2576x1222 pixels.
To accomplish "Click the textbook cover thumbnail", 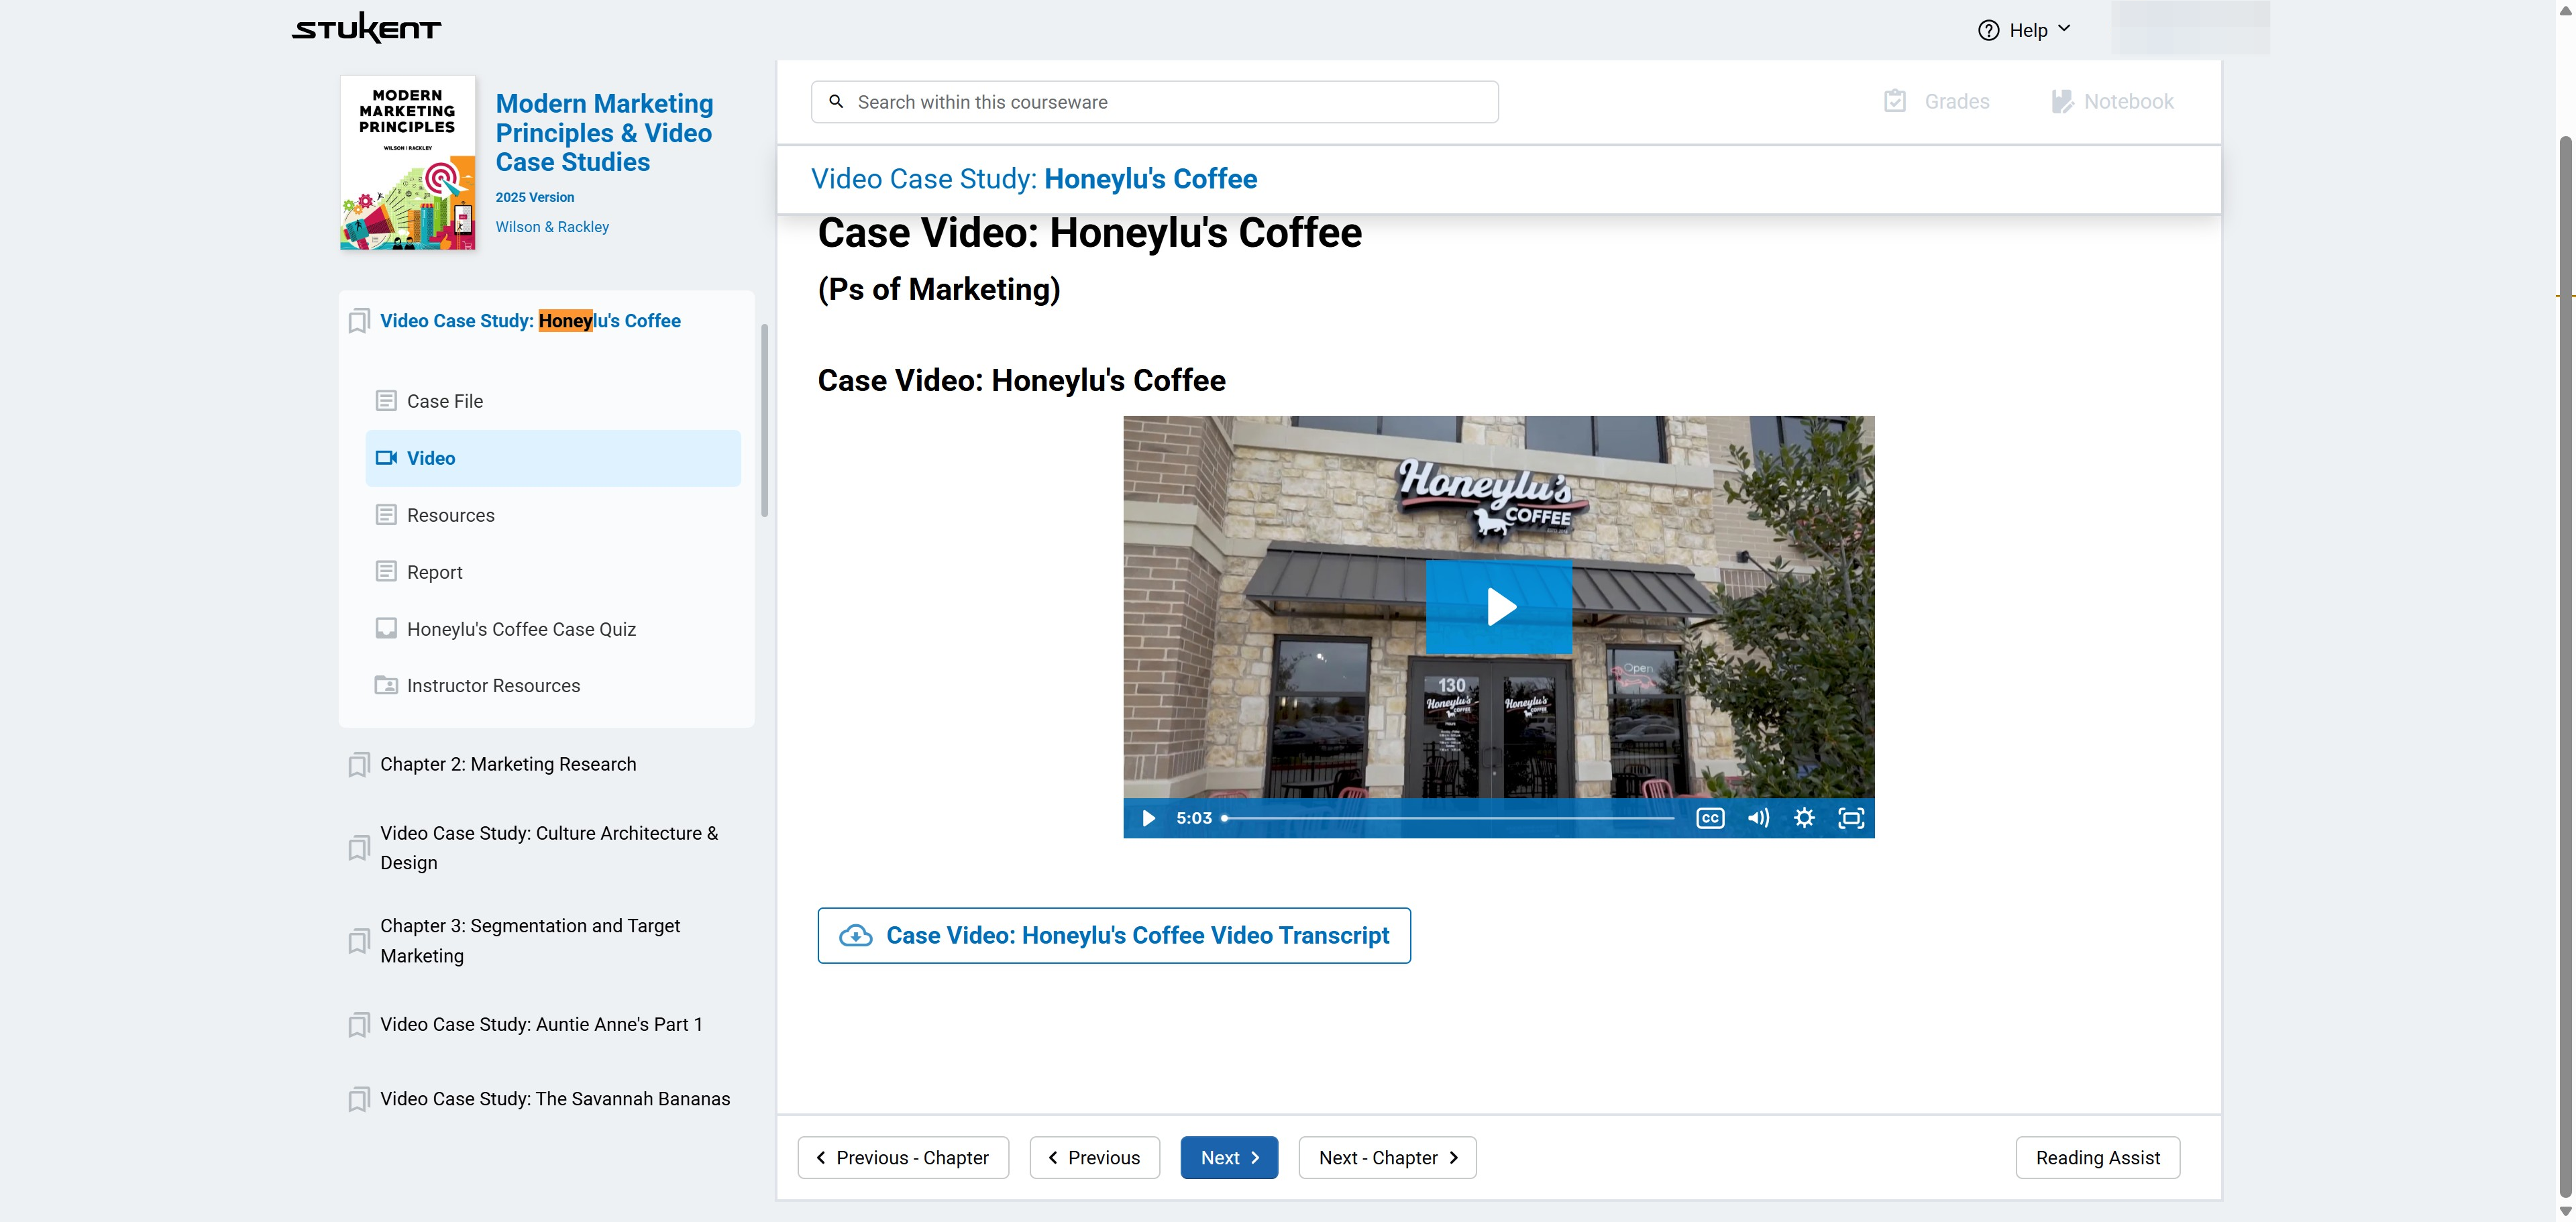I will (x=407, y=162).
